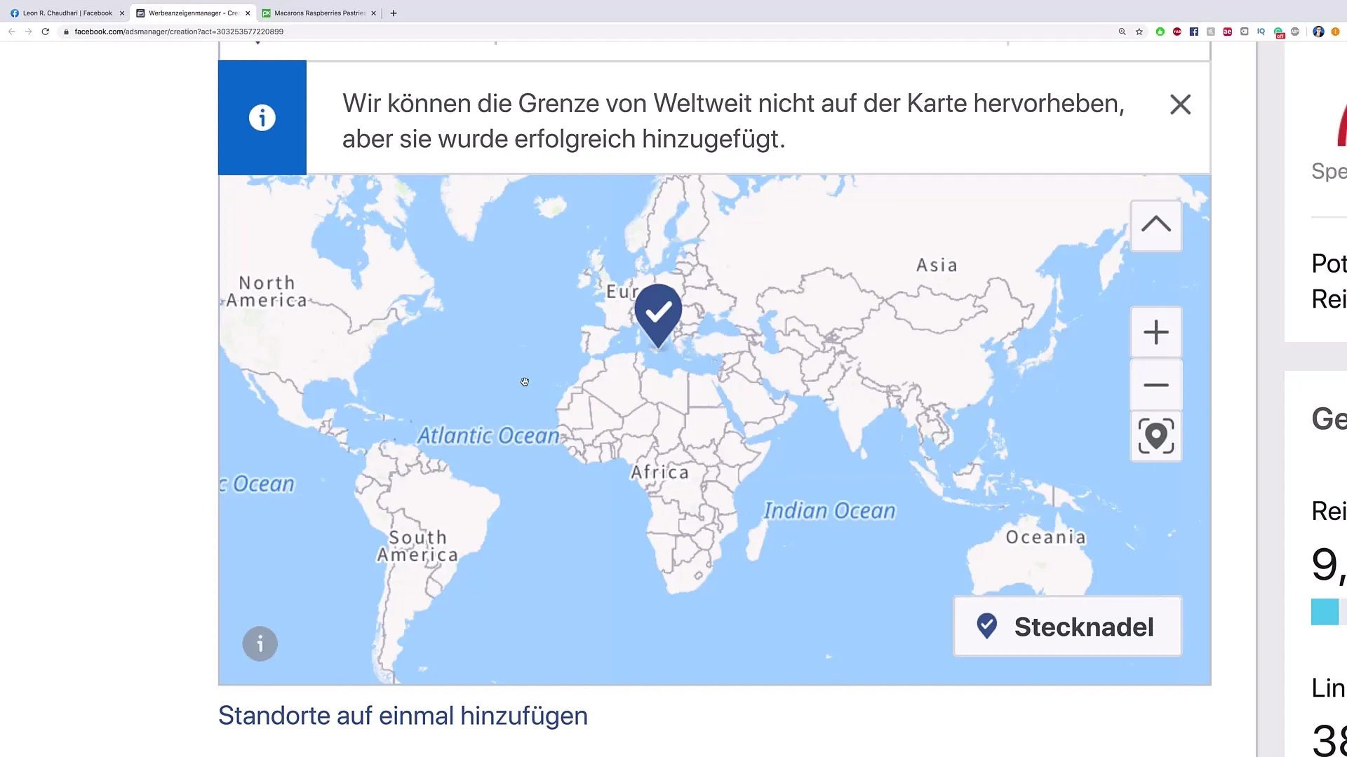
Task: Close the Weltweit boundary notification
Action: (1181, 104)
